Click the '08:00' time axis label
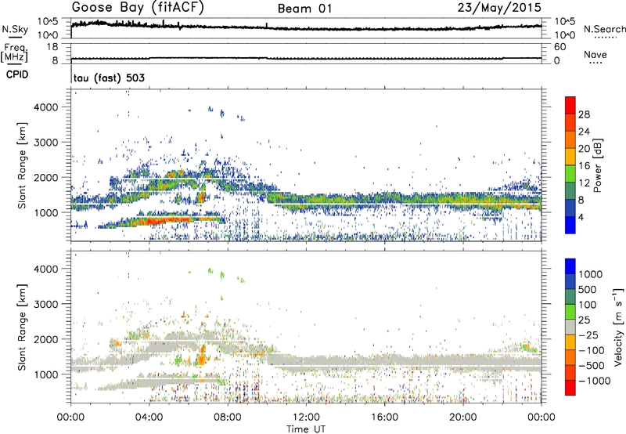Screen dimensions: 626x434 227,418
